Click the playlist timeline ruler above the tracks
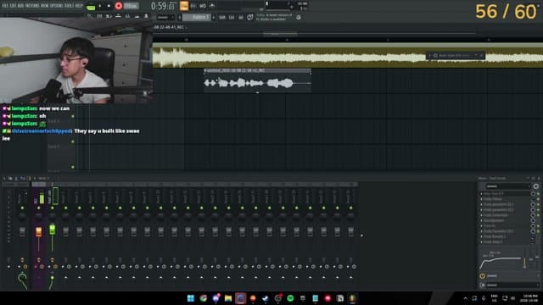The height and width of the screenshot is (305, 543). point(348,40)
